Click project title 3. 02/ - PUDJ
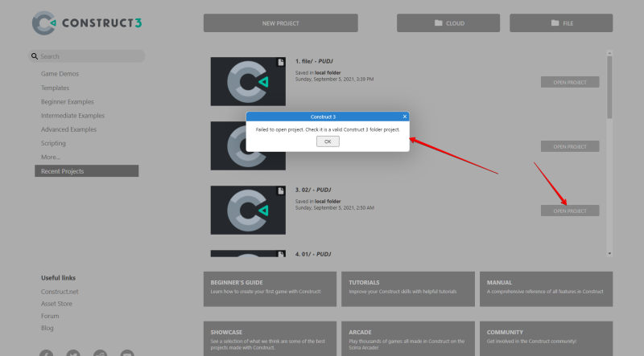Image resolution: width=644 pixels, height=356 pixels. [313, 190]
